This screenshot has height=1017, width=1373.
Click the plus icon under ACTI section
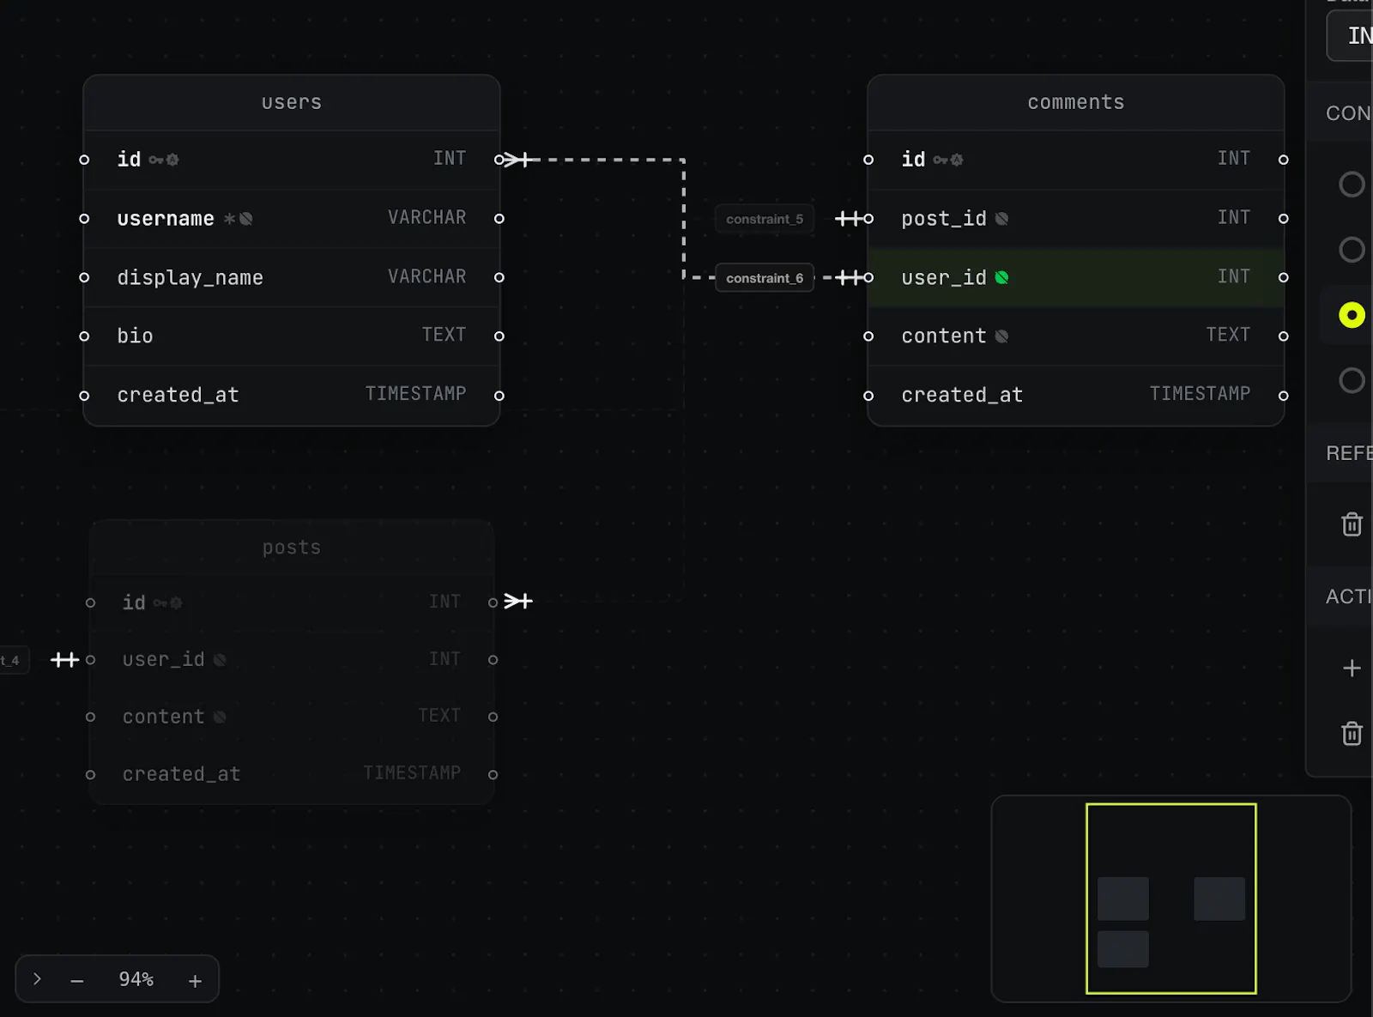(x=1352, y=668)
